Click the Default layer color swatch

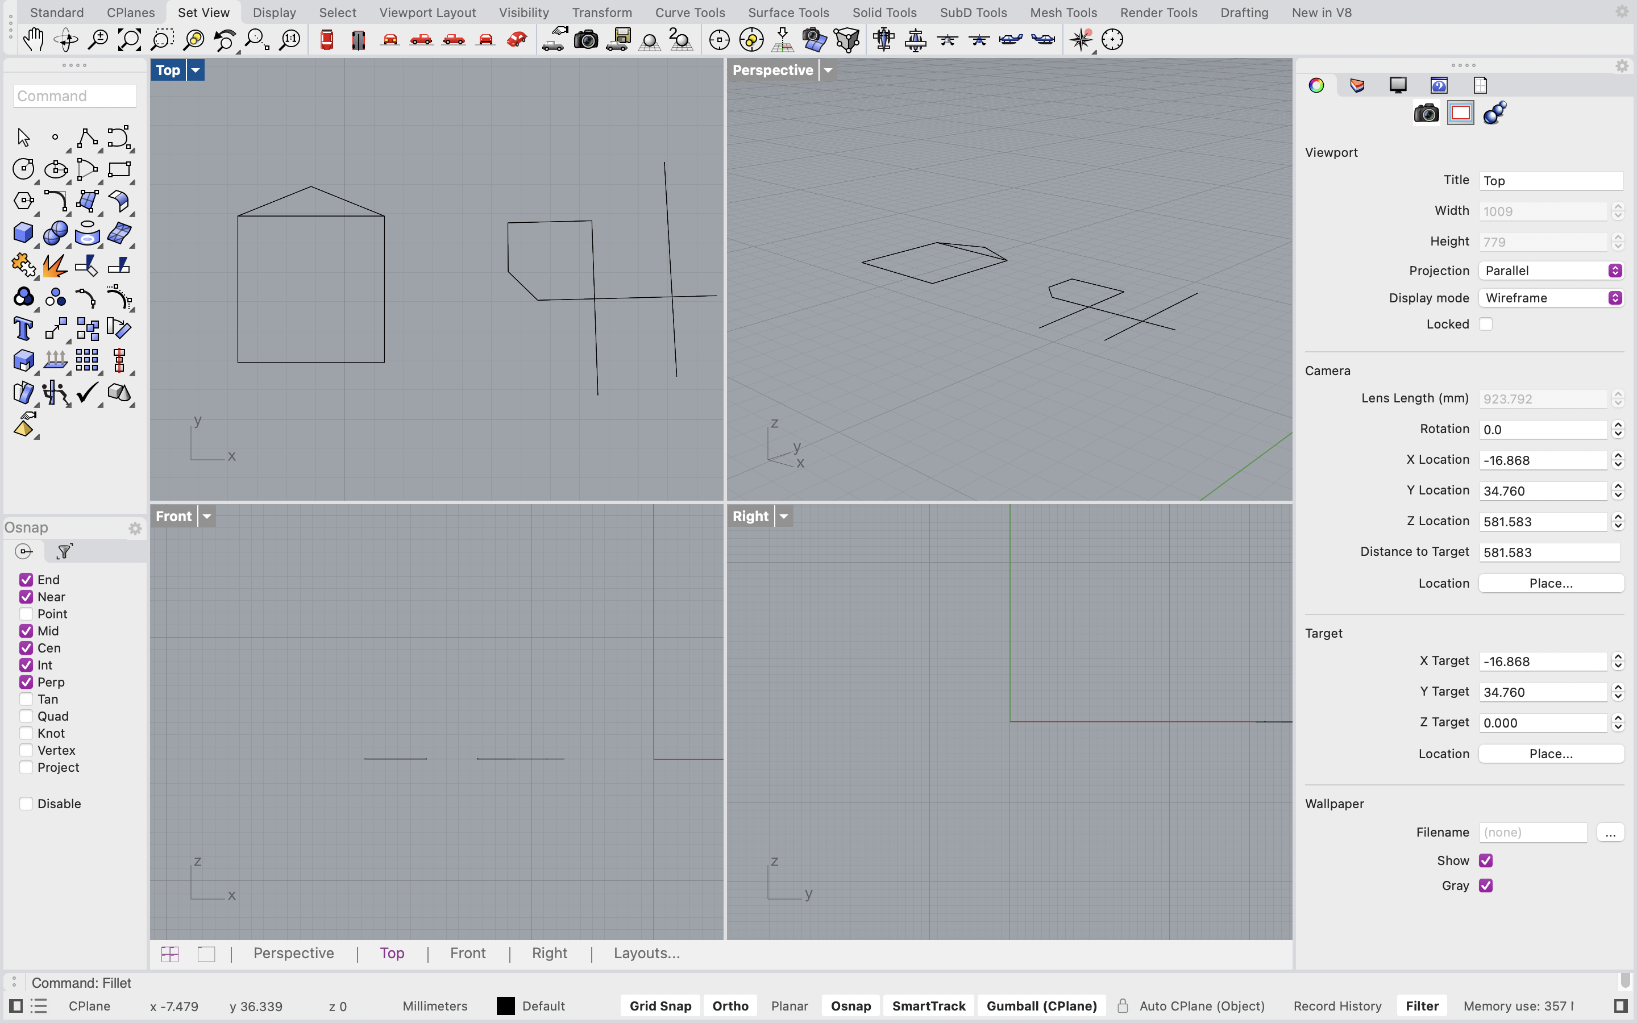point(505,1005)
